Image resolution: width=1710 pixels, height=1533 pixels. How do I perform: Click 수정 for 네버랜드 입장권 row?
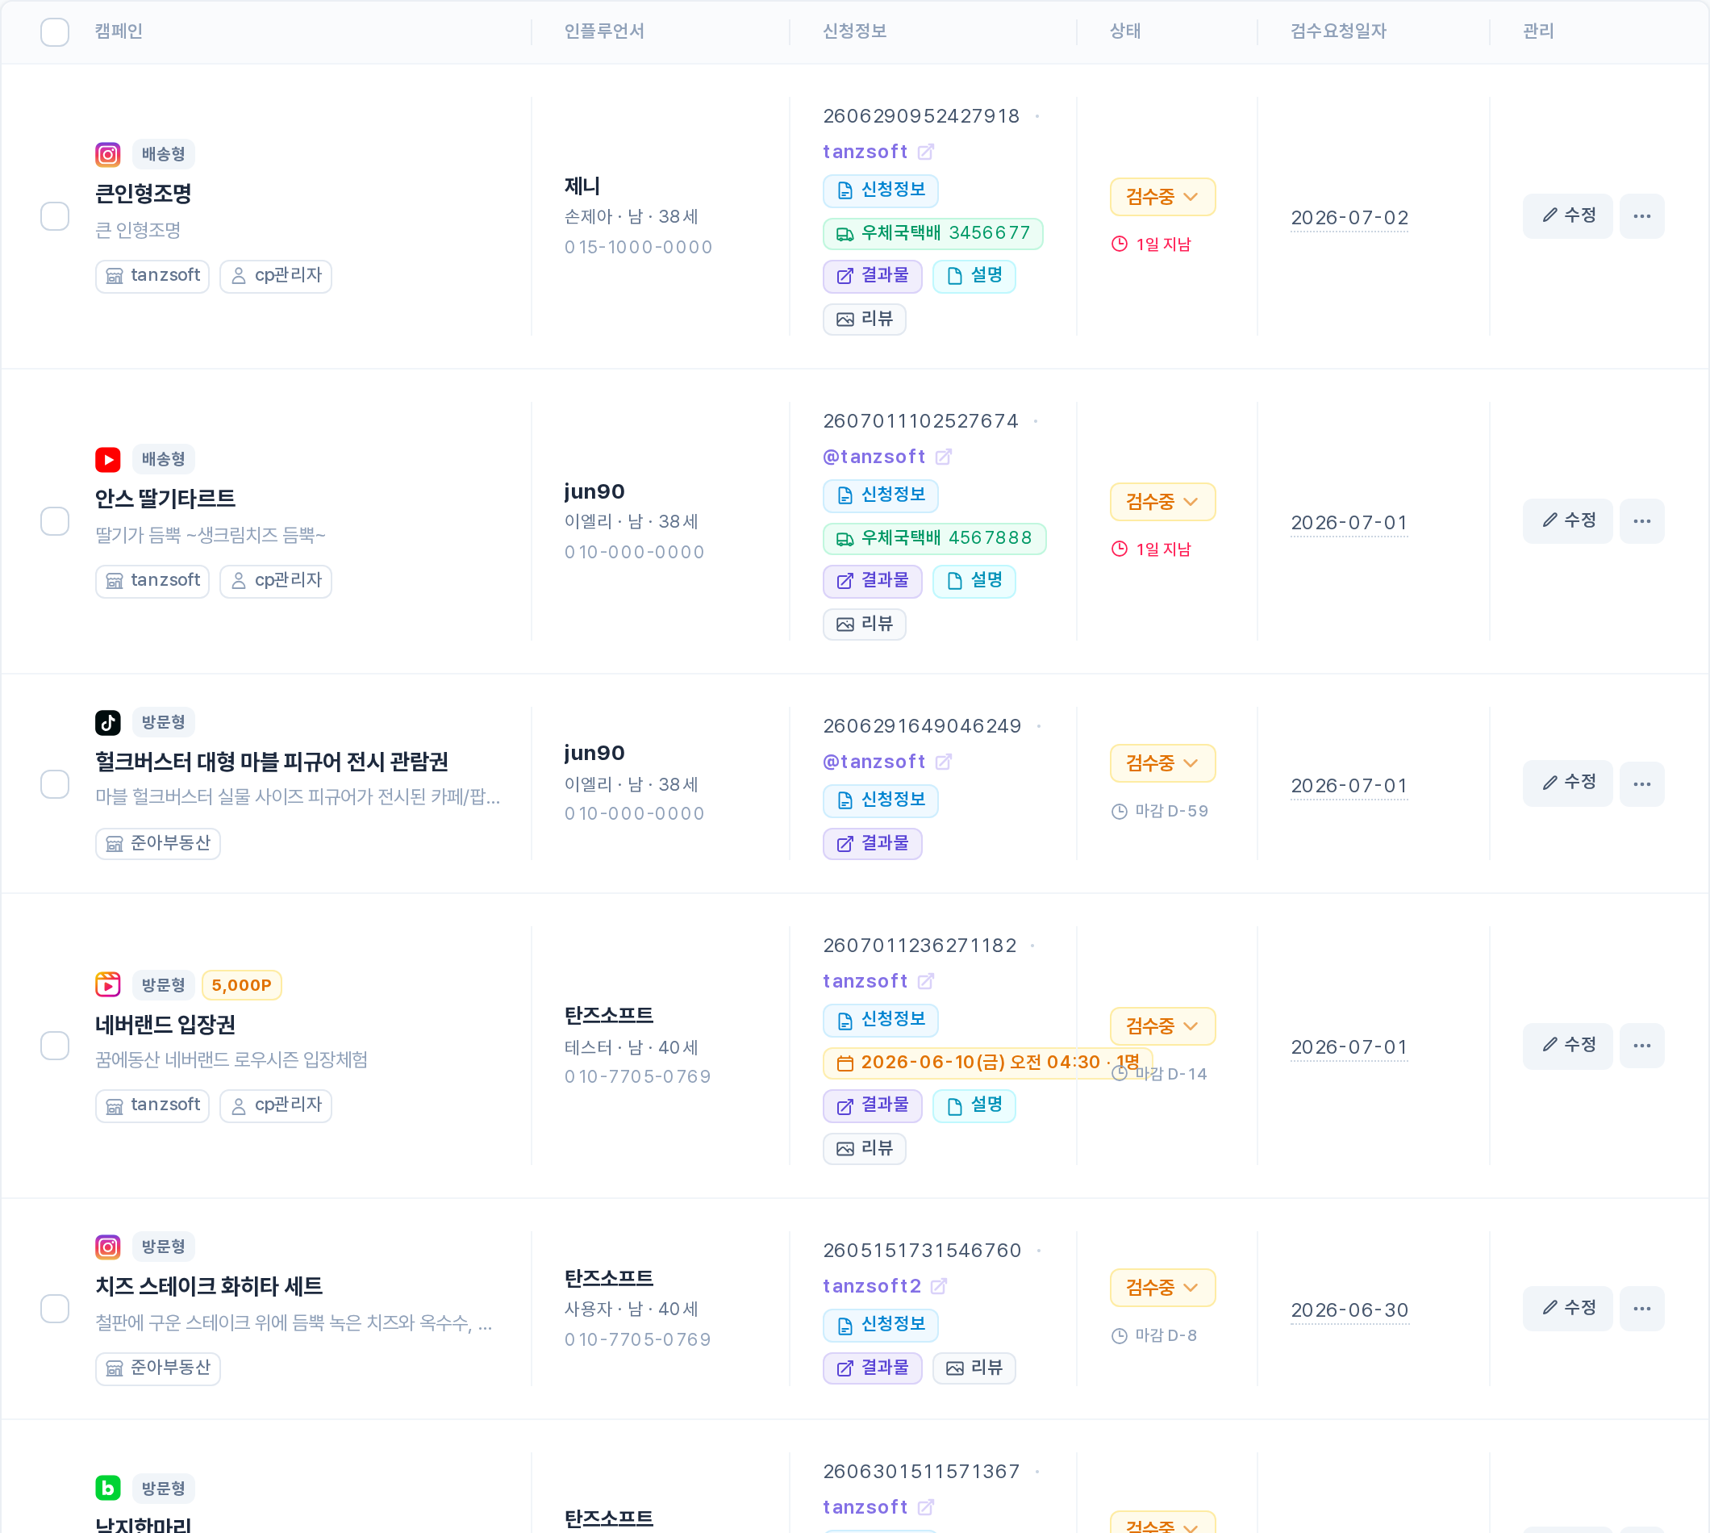click(1567, 1046)
